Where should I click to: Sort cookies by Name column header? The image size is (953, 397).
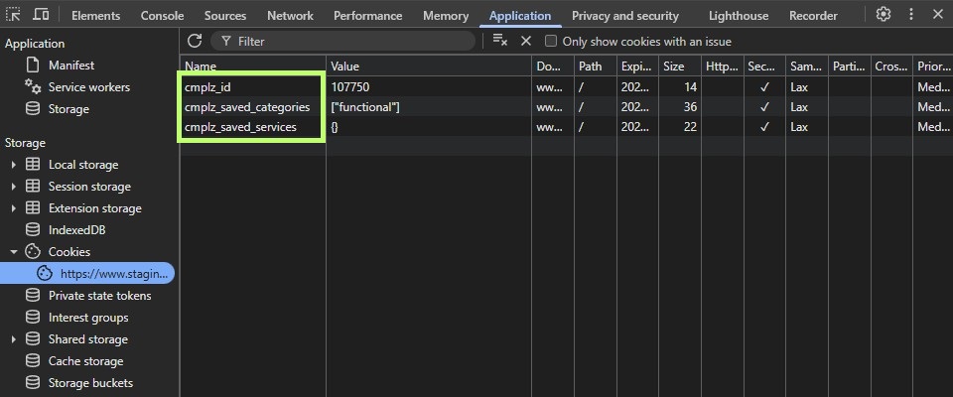pos(251,66)
